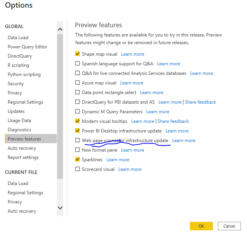
Task: Enable Spanish language support for Q&A
Action: click(77, 64)
